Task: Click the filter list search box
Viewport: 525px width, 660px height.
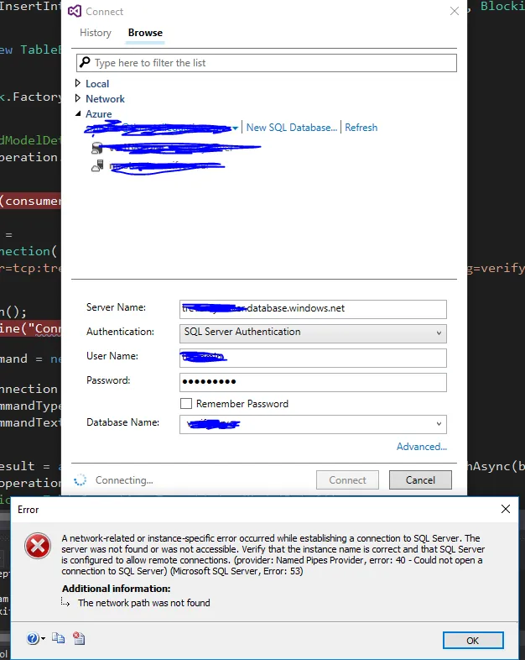Action: (x=267, y=63)
